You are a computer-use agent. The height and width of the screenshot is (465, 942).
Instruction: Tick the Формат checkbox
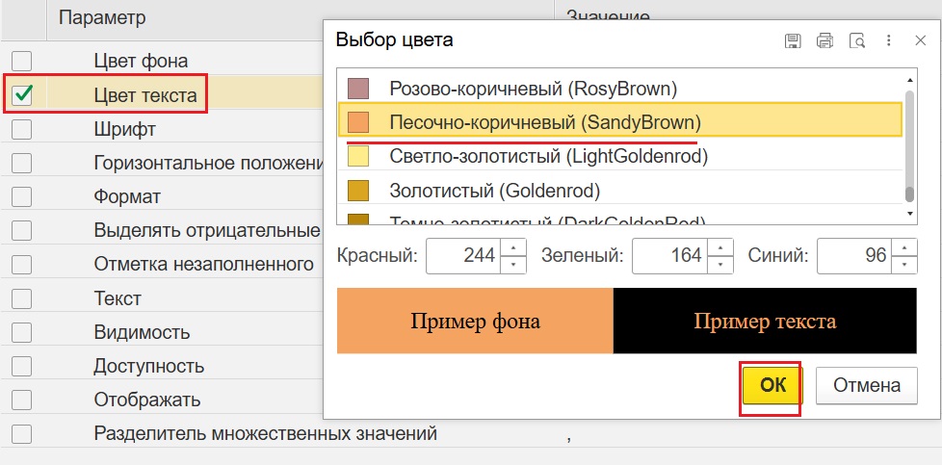(21, 196)
